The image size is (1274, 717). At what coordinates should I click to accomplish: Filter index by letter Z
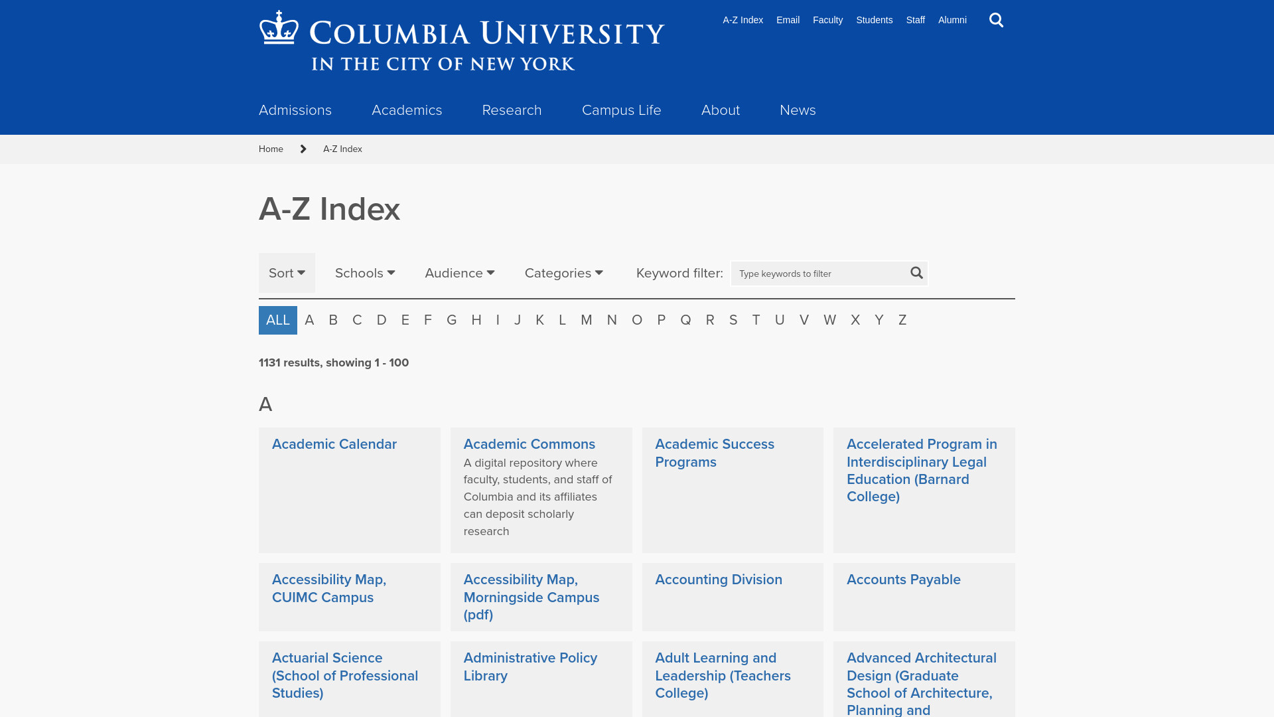point(902,320)
